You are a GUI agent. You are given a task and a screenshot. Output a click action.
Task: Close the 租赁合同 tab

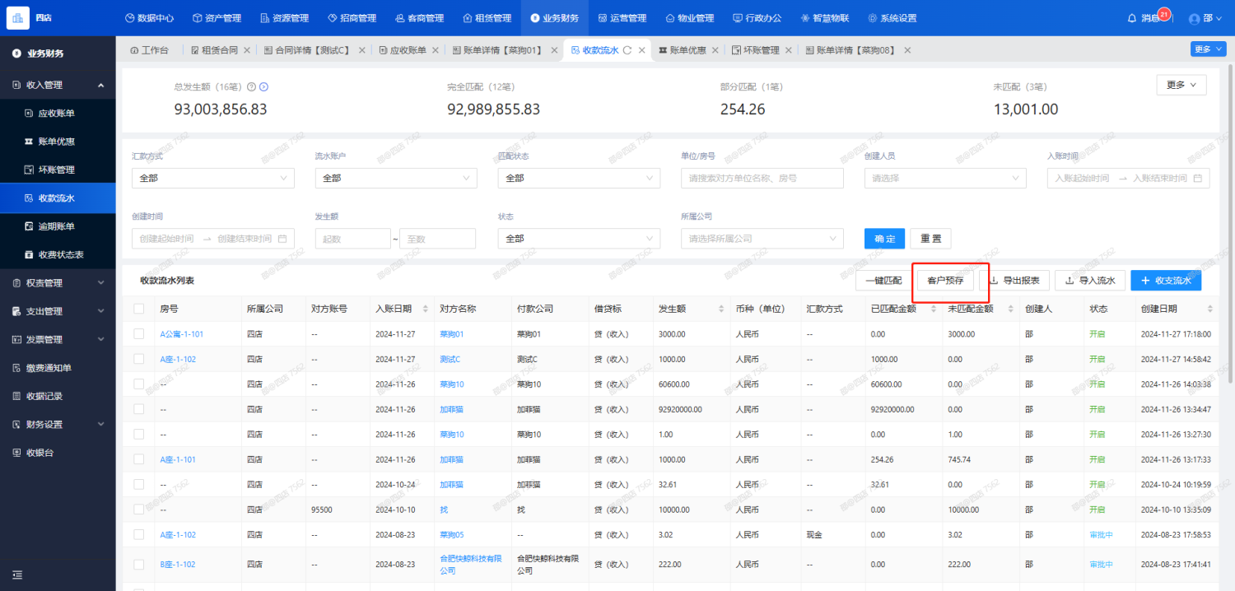click(x=247, y=50)
